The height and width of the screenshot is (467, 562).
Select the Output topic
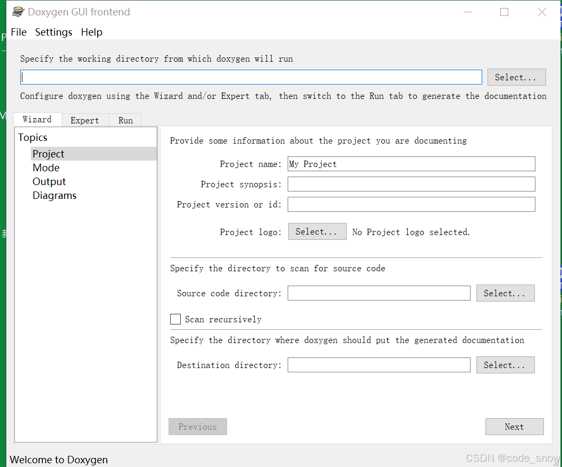click(x=49, y=181)
